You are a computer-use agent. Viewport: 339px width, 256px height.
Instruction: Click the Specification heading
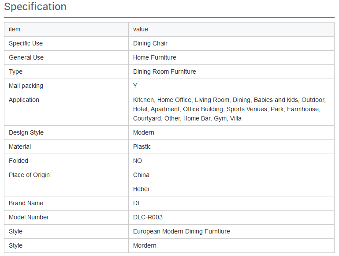[x=35, y=7]
